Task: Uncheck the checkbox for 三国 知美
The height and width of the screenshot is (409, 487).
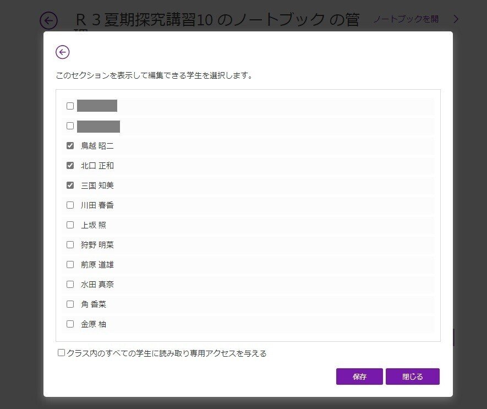Action: [70, 185]
